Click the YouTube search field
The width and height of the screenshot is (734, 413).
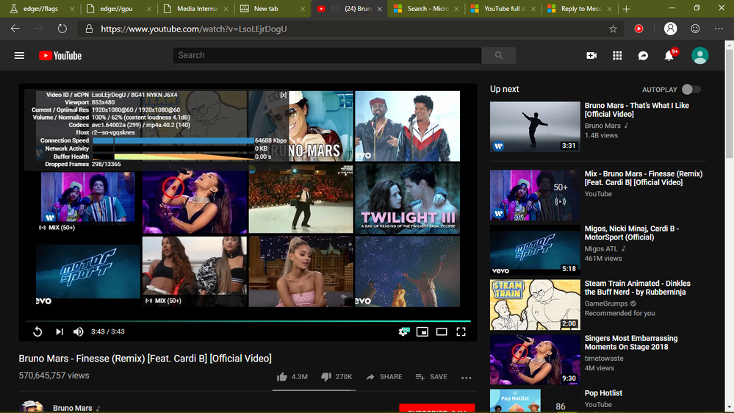327,55
